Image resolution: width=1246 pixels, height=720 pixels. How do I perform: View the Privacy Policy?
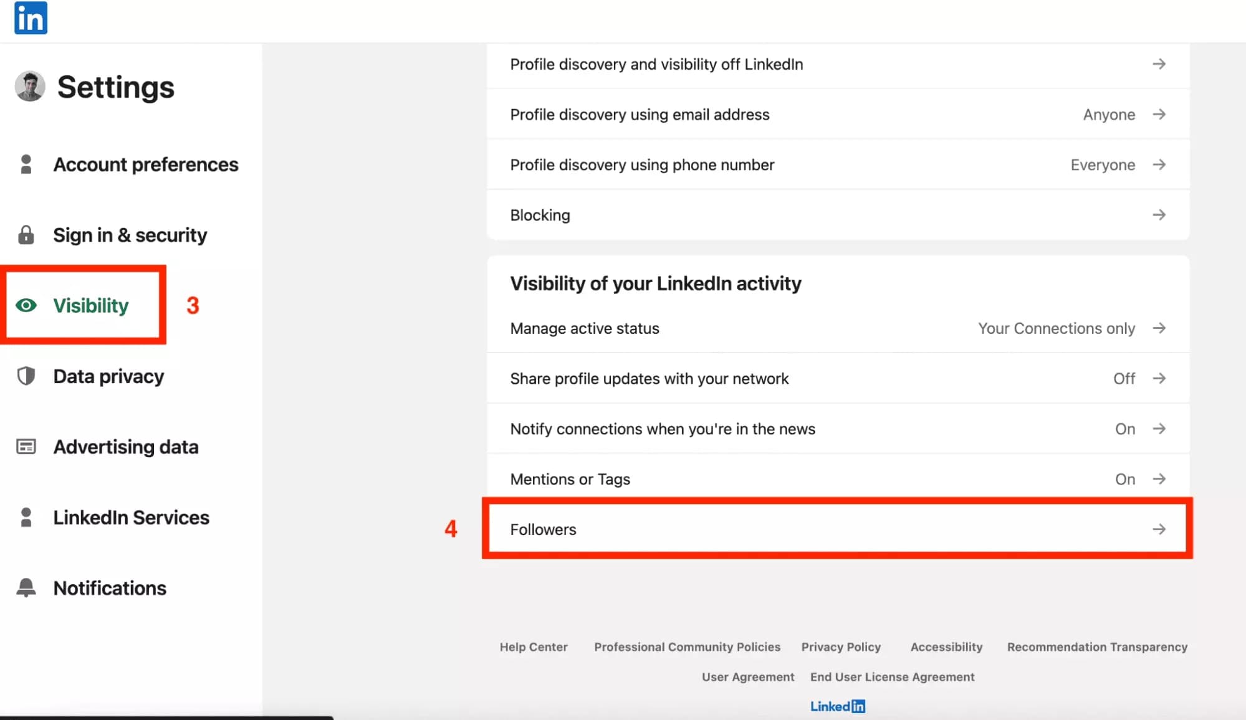point(841,647)
